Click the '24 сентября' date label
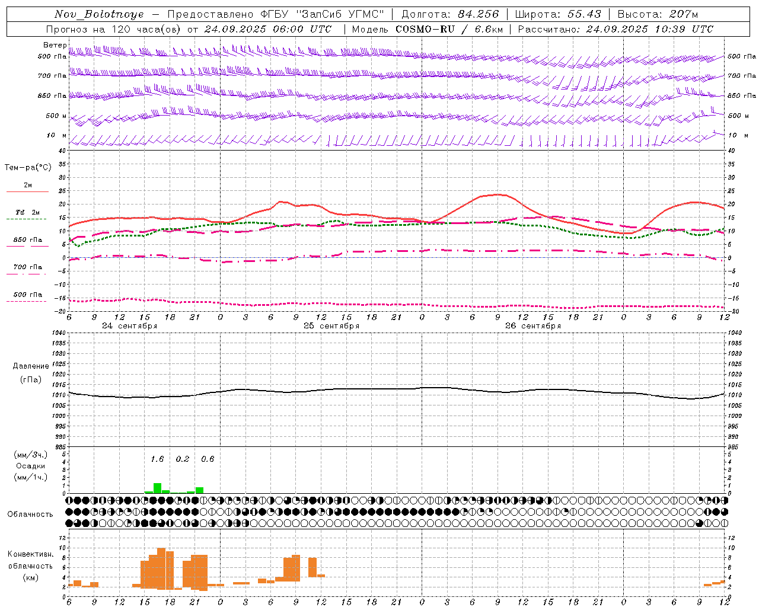This screenshot has height=607, width=759. pyautogui.click(x=129, y=326)
